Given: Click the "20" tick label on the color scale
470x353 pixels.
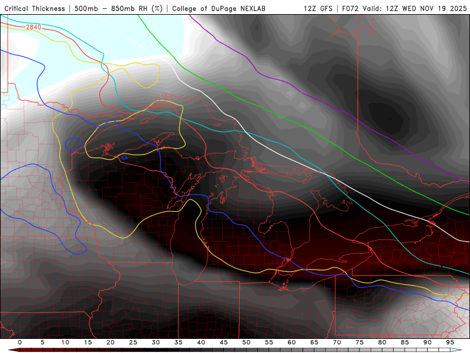Looking at the screenshot, I should click(x=110, y=342).
